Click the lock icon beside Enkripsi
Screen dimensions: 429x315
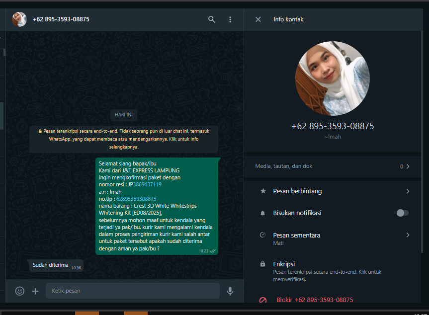[x=262, y=264]
